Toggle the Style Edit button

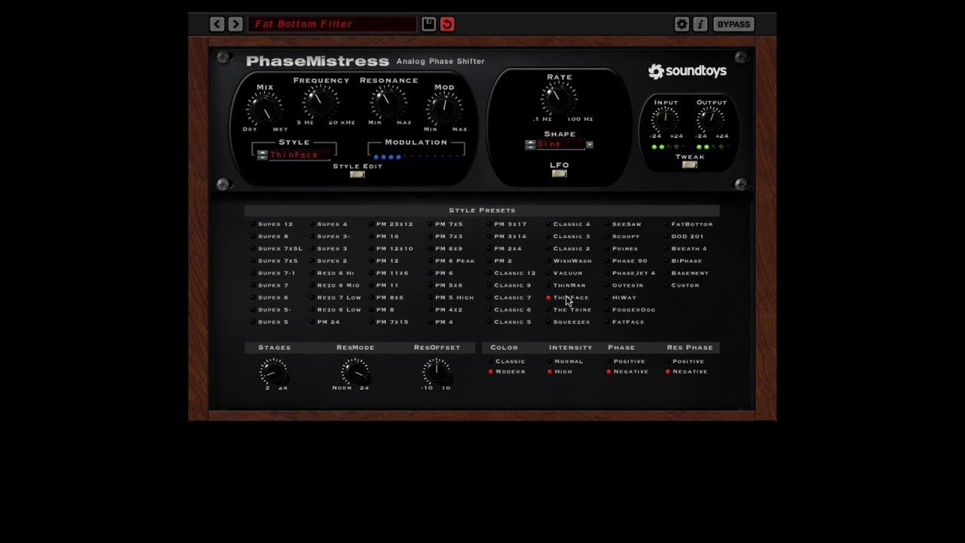(357, 174)
